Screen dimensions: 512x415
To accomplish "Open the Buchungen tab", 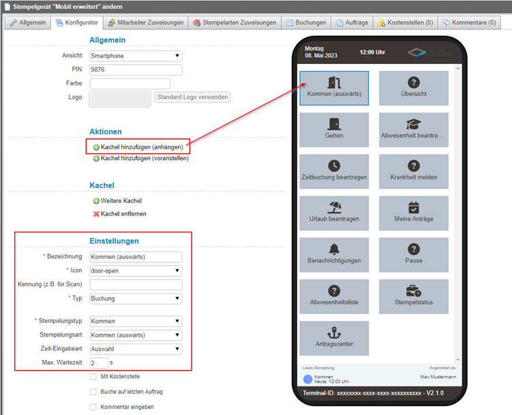I will pos(305,22).
